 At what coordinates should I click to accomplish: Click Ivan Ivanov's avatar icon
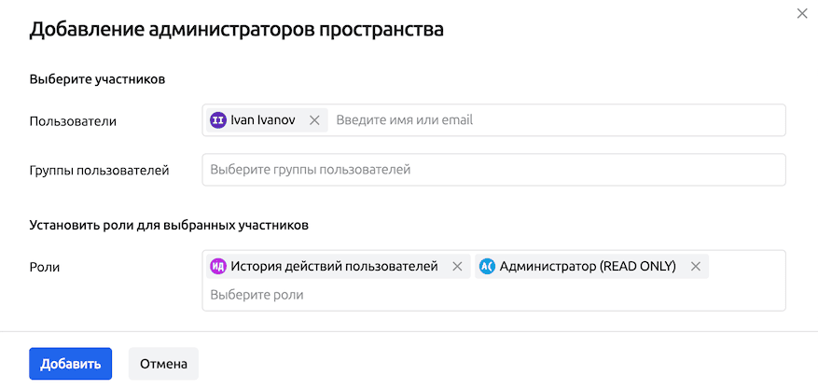click(x=218, y=120)
